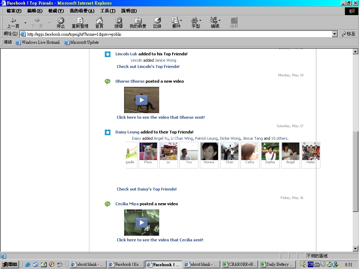Go to Home page (首頁) icon
Image resolution: width=359 pixels, height=269 pixels.
(x=99, y=23)
